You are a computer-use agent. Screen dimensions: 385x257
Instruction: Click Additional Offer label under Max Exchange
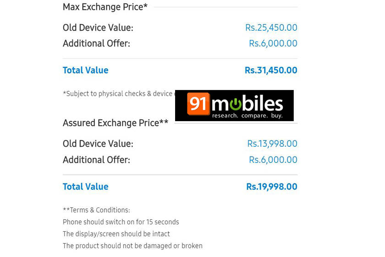(x=96, y=44)
